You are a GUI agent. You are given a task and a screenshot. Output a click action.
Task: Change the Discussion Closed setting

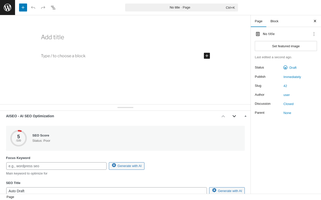pyautogui.click(x=288, y=104)
